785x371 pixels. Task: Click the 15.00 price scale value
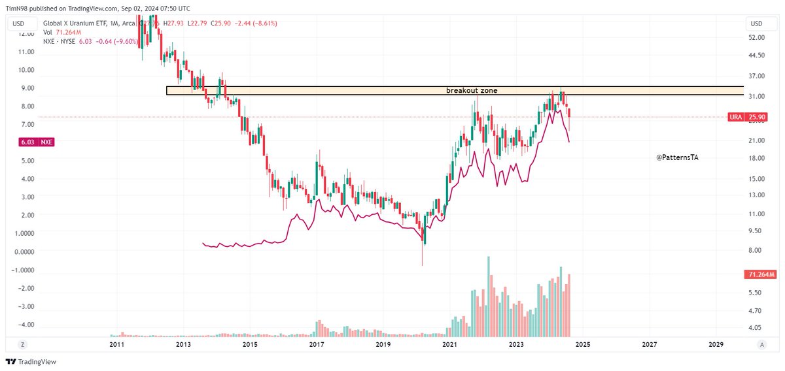757,178
